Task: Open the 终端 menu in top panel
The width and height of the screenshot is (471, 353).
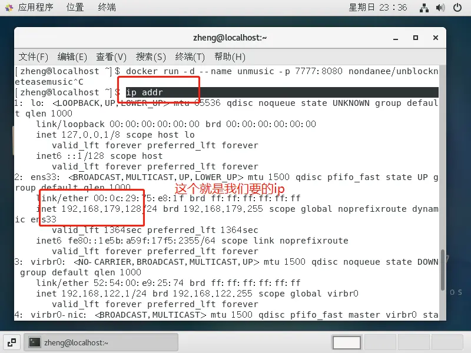Action: tap(107, 7)
